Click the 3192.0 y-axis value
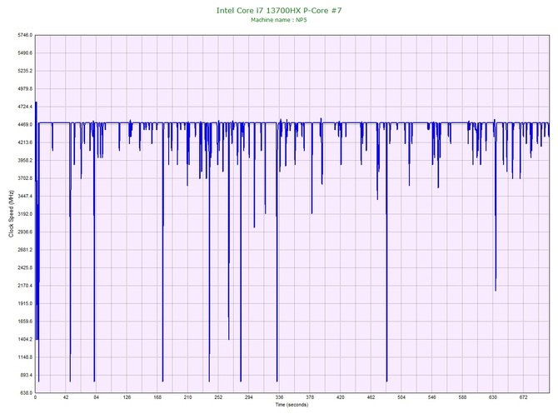 coord(25,214)
